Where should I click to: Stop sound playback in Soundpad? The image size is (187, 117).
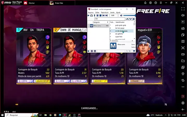click(101, 16)
